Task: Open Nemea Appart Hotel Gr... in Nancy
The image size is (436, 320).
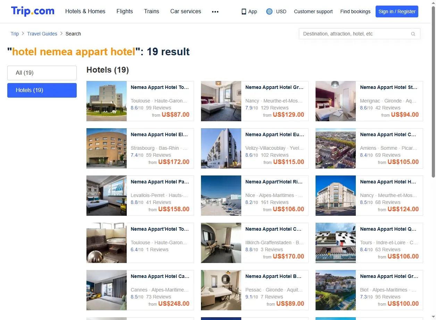Action: click(274, 87)
